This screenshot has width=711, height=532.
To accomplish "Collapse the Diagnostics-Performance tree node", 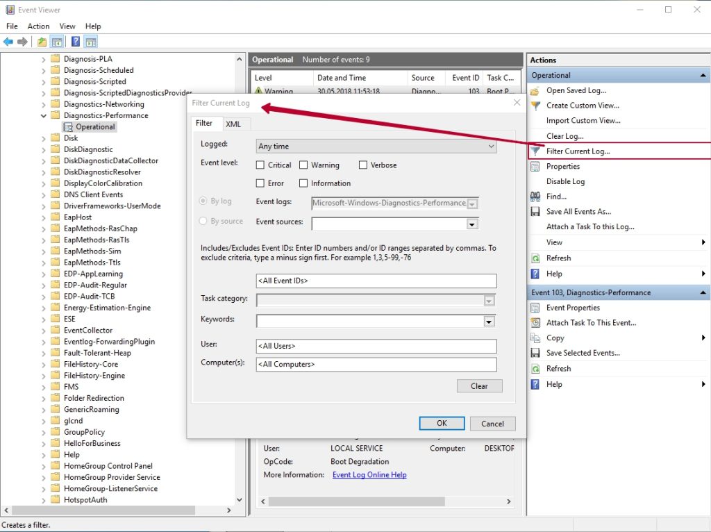I will (44, 116).
